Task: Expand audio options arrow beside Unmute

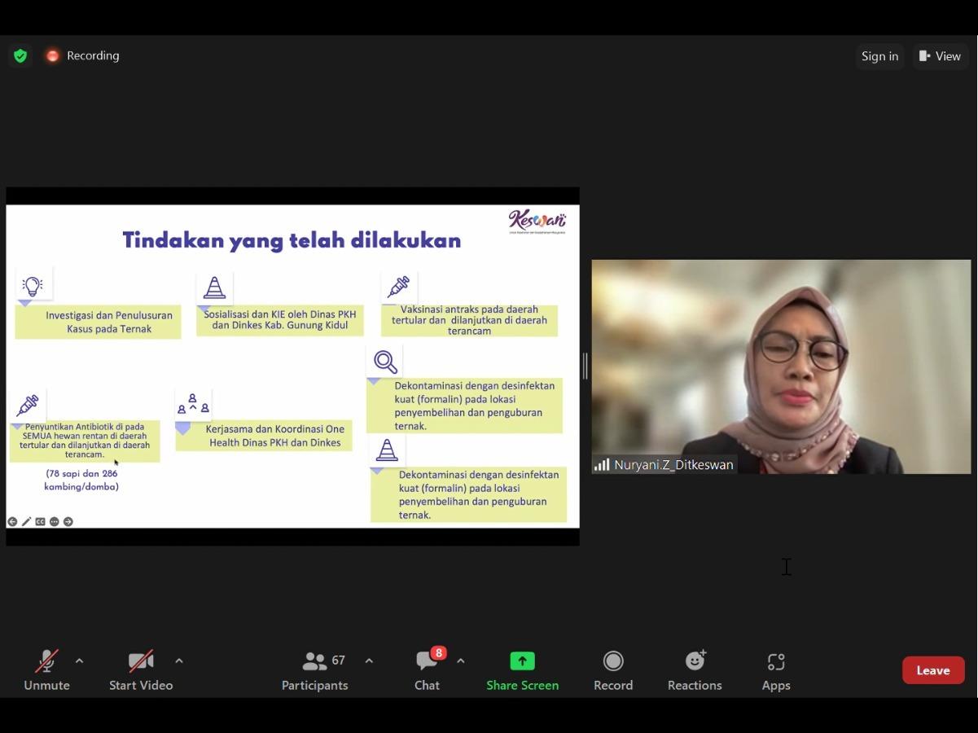Action: pos(79,661)
